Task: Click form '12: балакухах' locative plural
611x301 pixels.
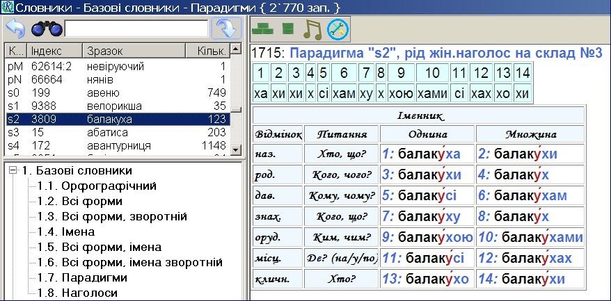Action: (x=530, y=258)
